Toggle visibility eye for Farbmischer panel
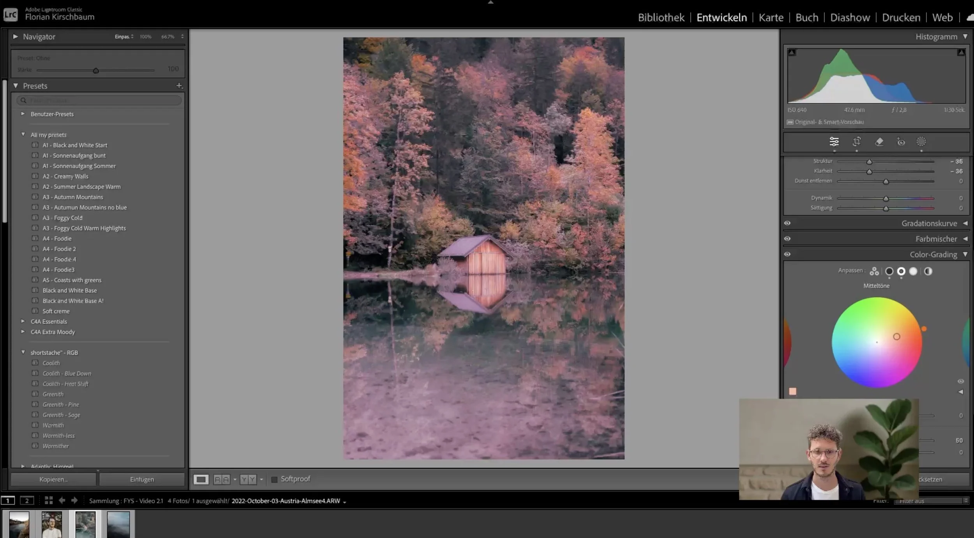This screenshot has height=538, width=974. click(x=787, y=238)
